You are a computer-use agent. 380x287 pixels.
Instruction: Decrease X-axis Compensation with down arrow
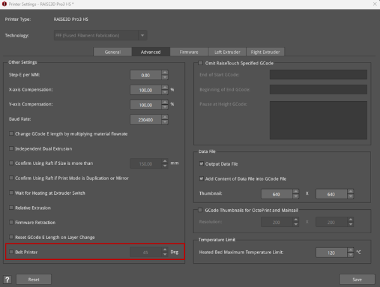[x=165, y=92]
